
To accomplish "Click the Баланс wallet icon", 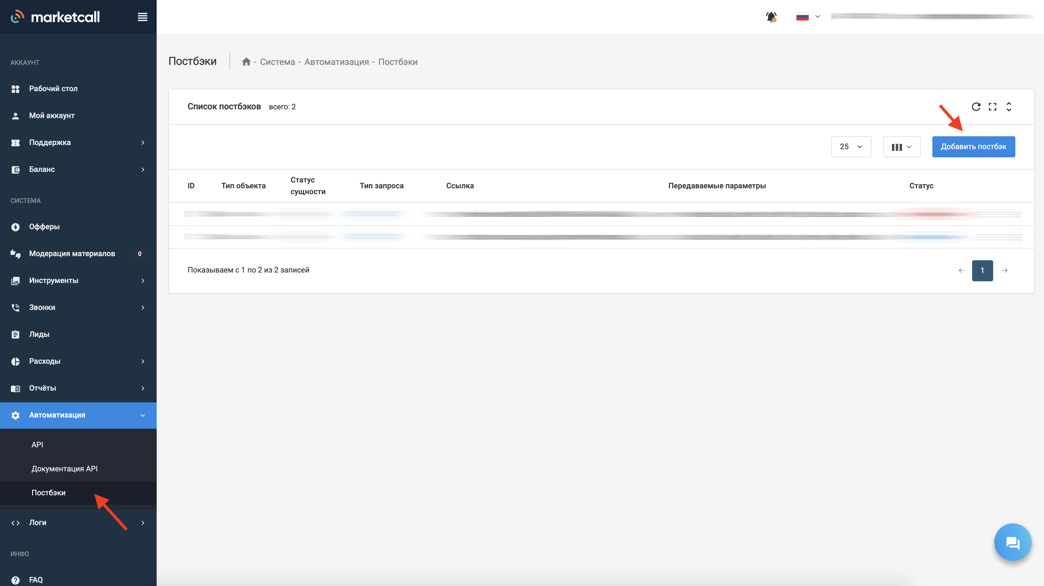I will [15, 170].
